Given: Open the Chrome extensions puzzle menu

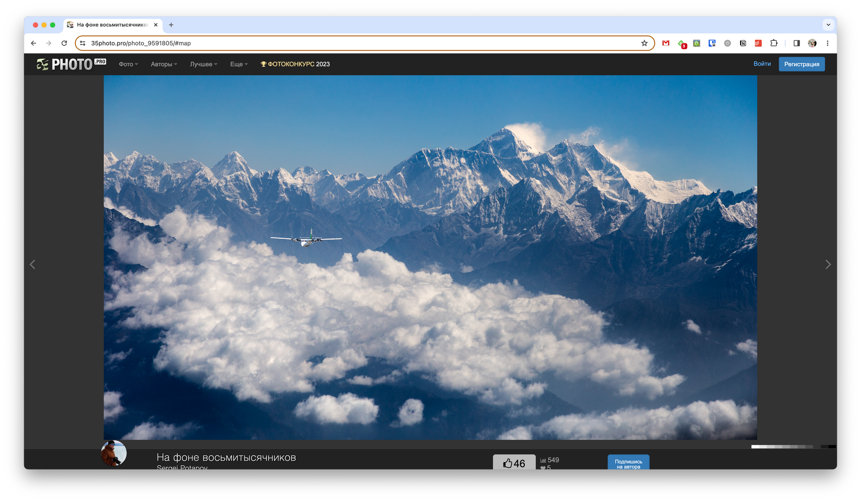Looking at the screenshot, I should 774,43.
